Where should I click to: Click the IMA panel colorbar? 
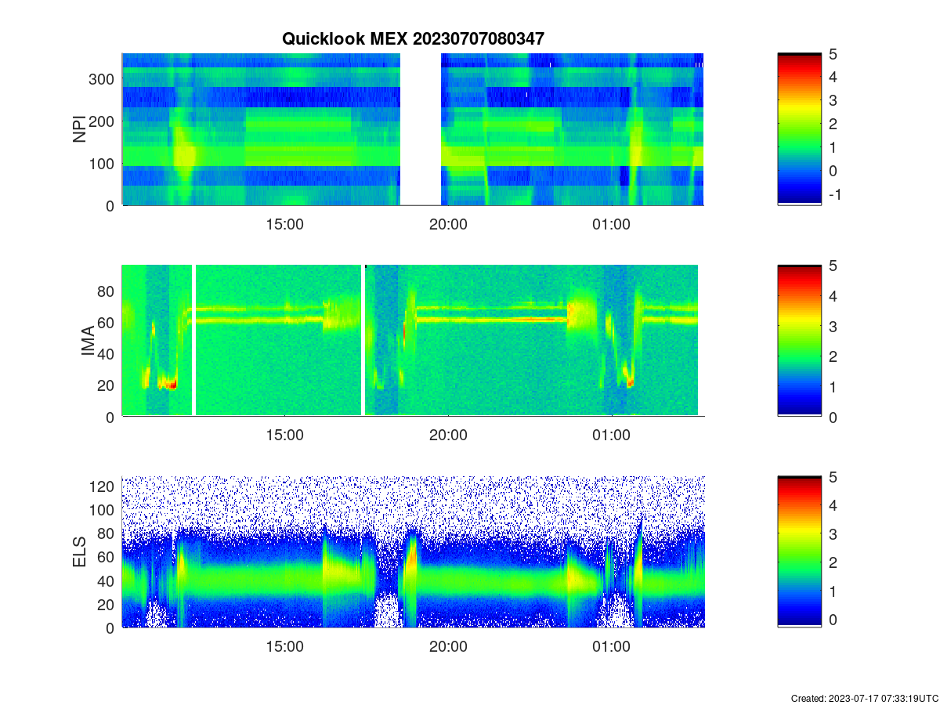(799, 341)
